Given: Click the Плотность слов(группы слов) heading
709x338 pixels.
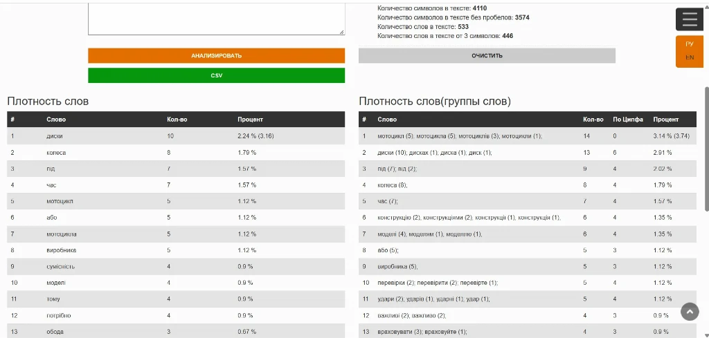Looking at the screenshot, I should tap(435, 102).
